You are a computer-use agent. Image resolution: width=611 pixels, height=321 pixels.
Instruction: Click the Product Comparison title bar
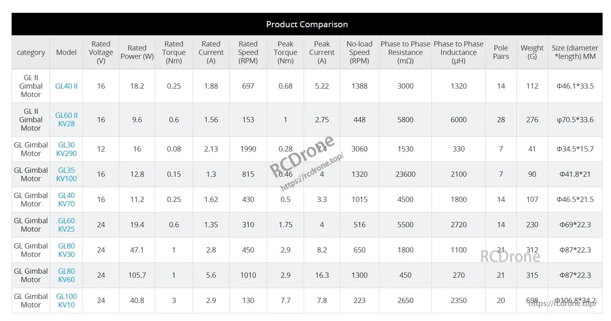307,24
